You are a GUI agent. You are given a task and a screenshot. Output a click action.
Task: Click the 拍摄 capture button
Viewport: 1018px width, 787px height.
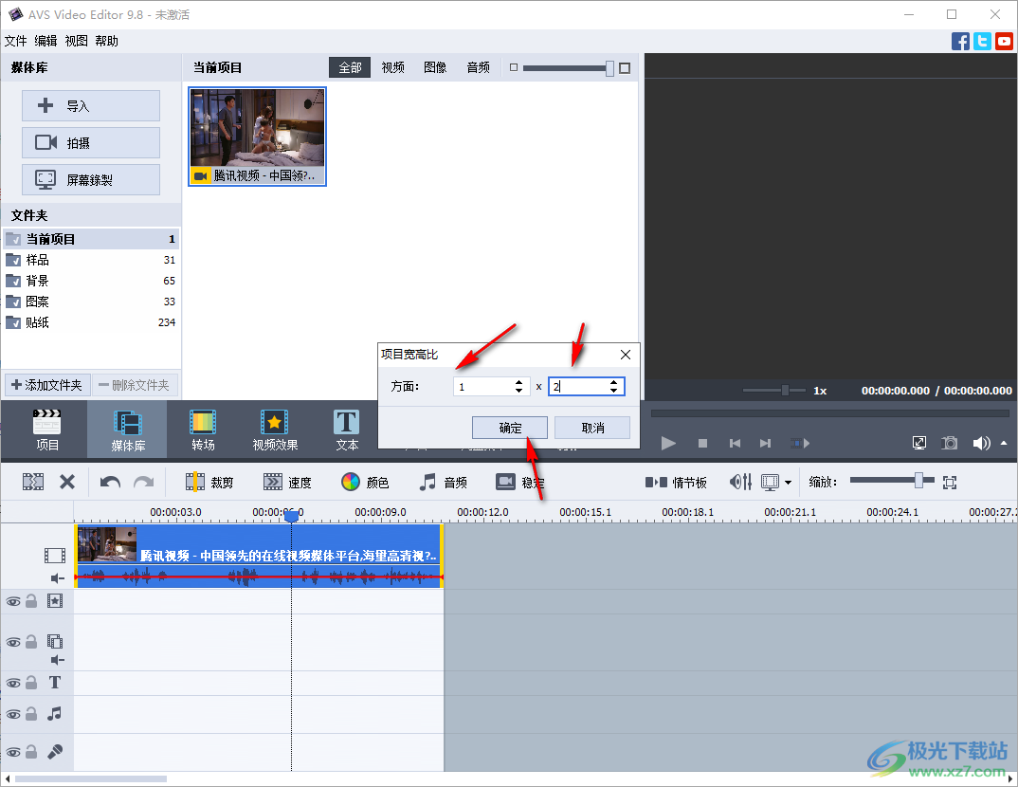click(91, 143)
